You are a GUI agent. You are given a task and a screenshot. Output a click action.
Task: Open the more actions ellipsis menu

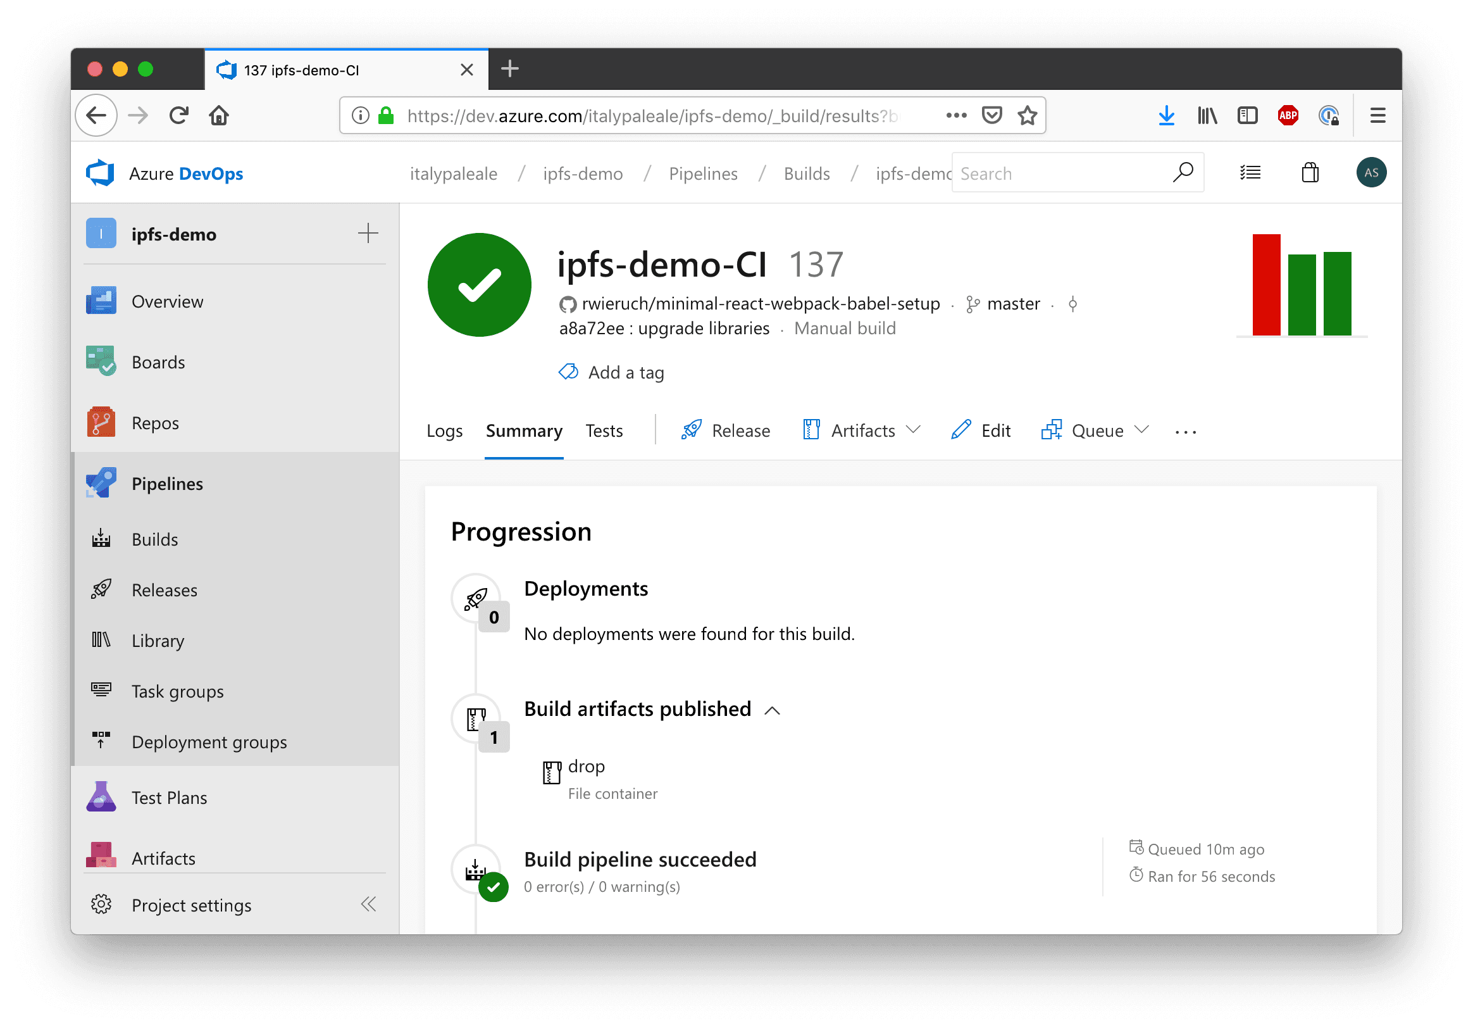(x=1185, y=431)
